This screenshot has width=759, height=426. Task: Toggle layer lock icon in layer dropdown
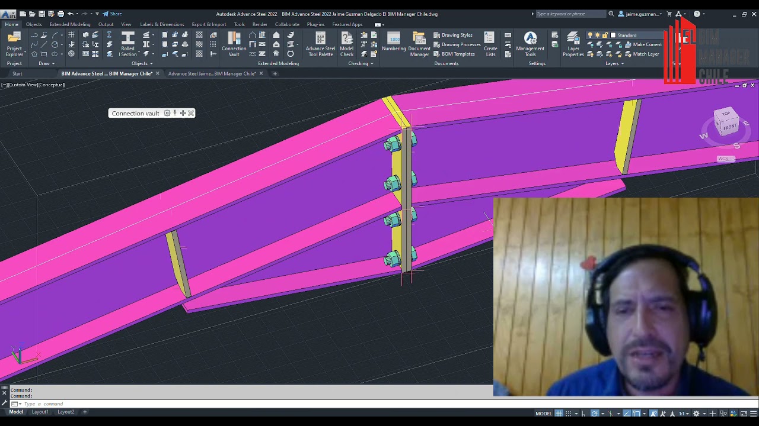(605, 35)
